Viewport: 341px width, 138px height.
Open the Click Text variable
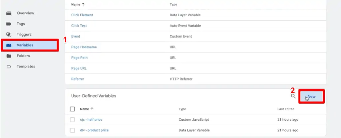tap(79, 26)
